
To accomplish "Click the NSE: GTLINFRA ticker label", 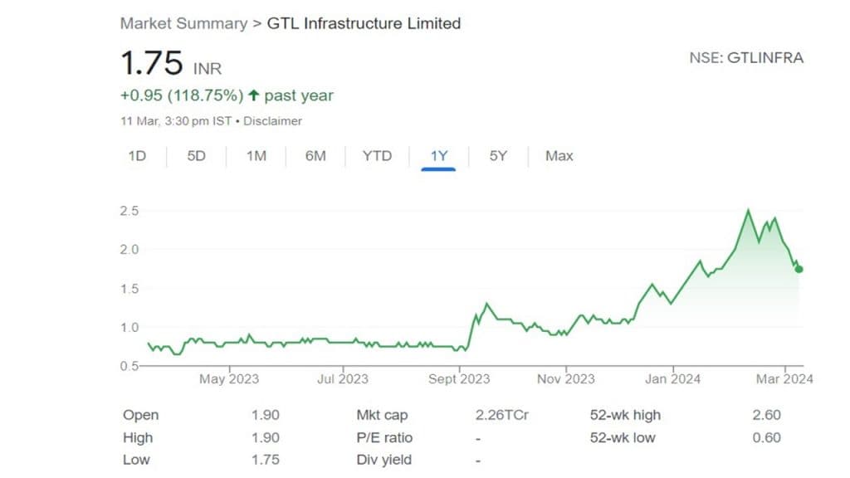I will (746, 58).
